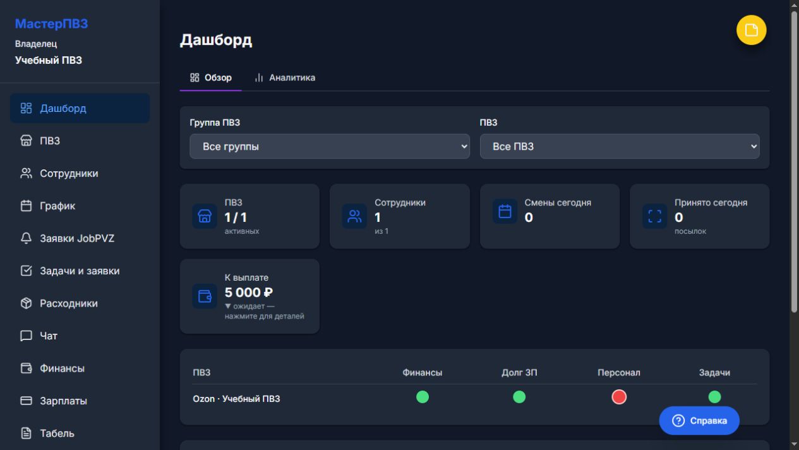Click the МастерПВЗ logo title
Image resolution: width=799 pixels, height=450 pixels.
[x=51, y=24]
